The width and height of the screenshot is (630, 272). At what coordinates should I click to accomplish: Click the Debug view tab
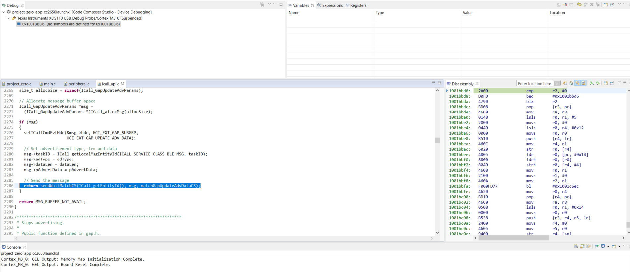(13, 5)
